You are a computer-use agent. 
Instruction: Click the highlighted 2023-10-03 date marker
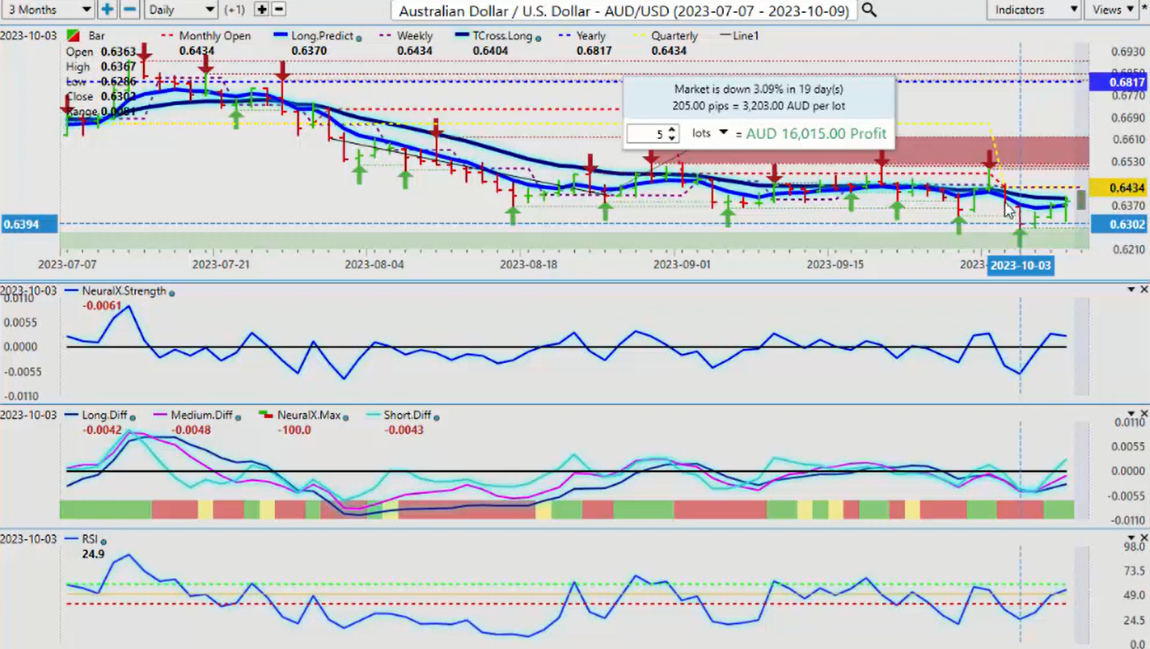point(1021,265)
